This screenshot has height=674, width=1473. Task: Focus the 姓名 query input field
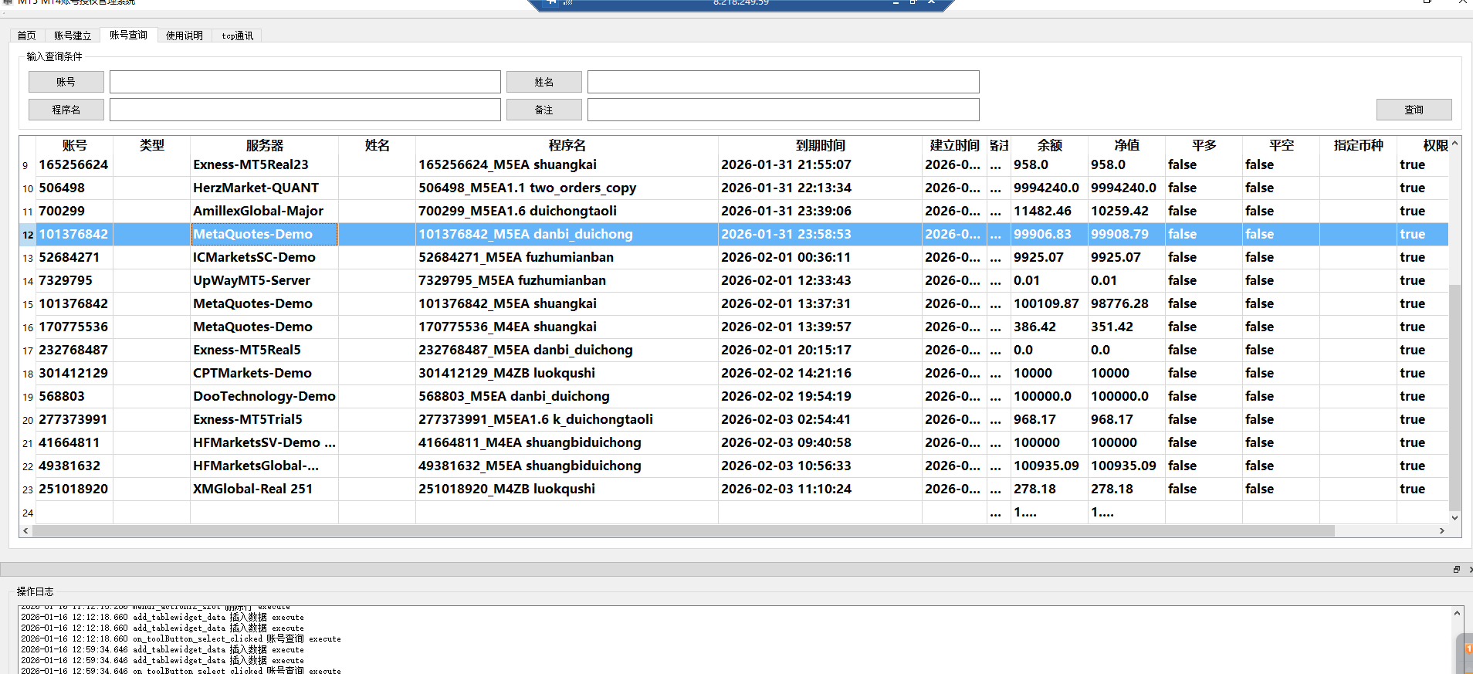(x=783, y=82)
